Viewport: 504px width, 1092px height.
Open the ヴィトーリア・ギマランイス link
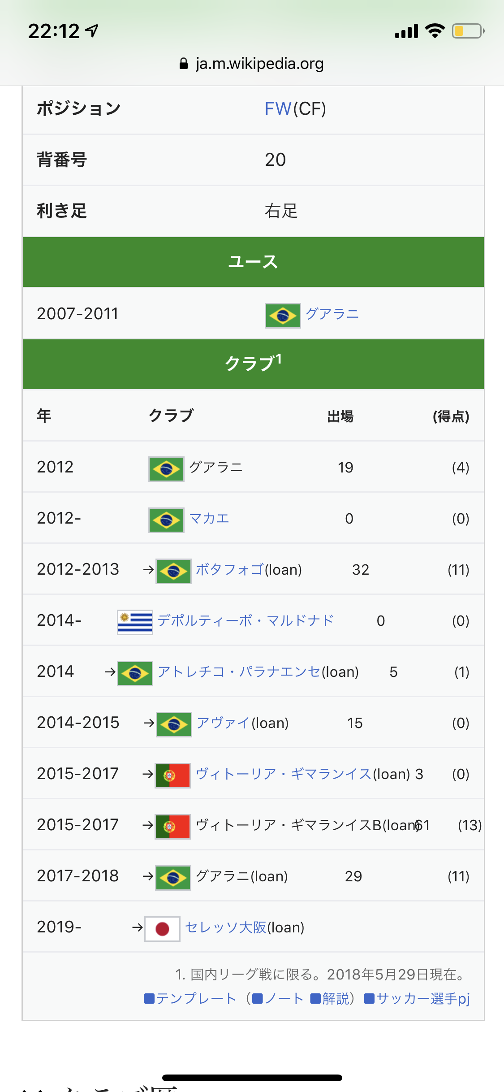[283, 774]
